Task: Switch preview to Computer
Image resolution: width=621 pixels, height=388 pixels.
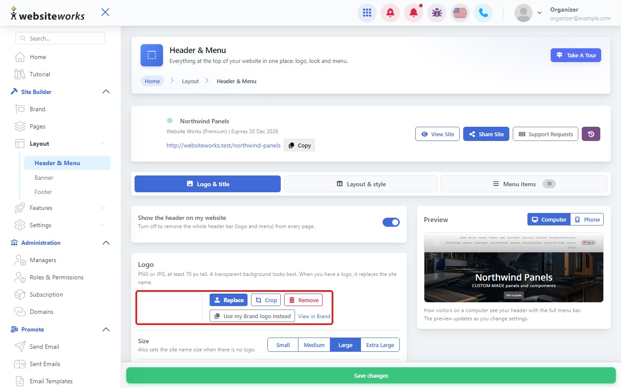Action: pyautogui.click(x=549, y=219)
